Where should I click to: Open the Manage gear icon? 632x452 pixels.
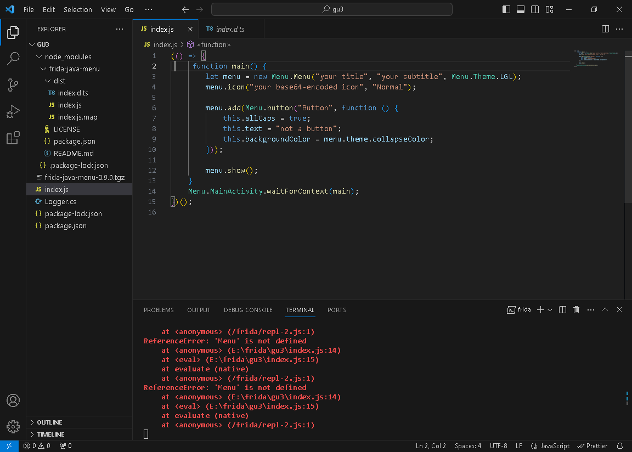13,427
